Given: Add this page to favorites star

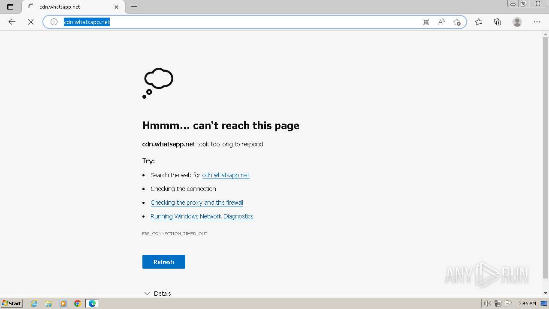Looking at the screenshot, I should 457,22.
